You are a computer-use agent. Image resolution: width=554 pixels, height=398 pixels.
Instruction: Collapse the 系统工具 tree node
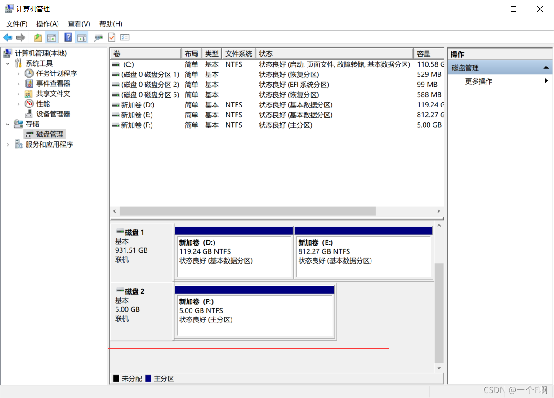(x=8, y=63)
